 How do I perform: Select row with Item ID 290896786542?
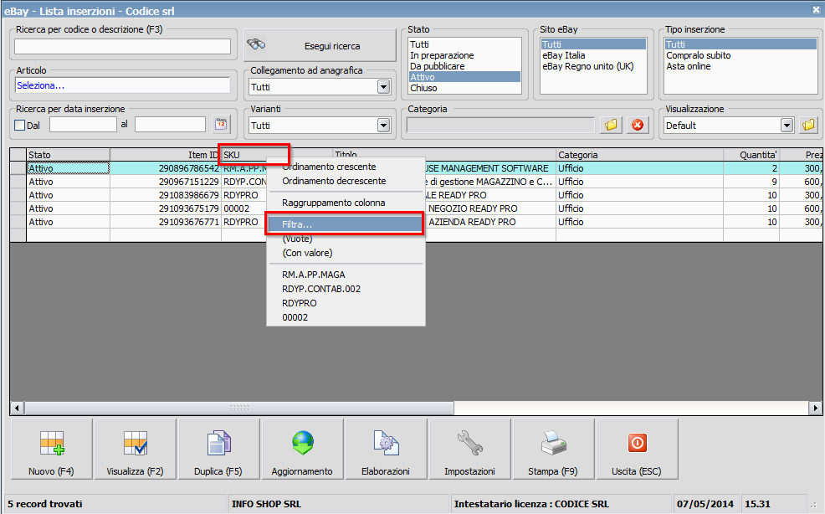coord(416,168)
